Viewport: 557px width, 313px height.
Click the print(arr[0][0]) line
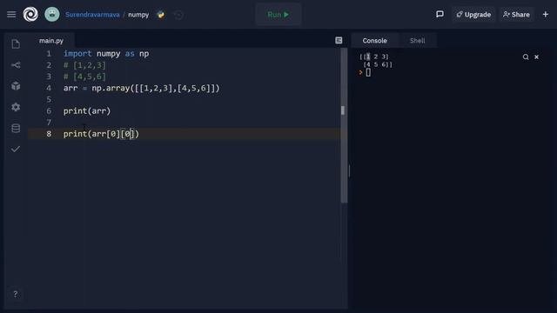coord(101,134)
